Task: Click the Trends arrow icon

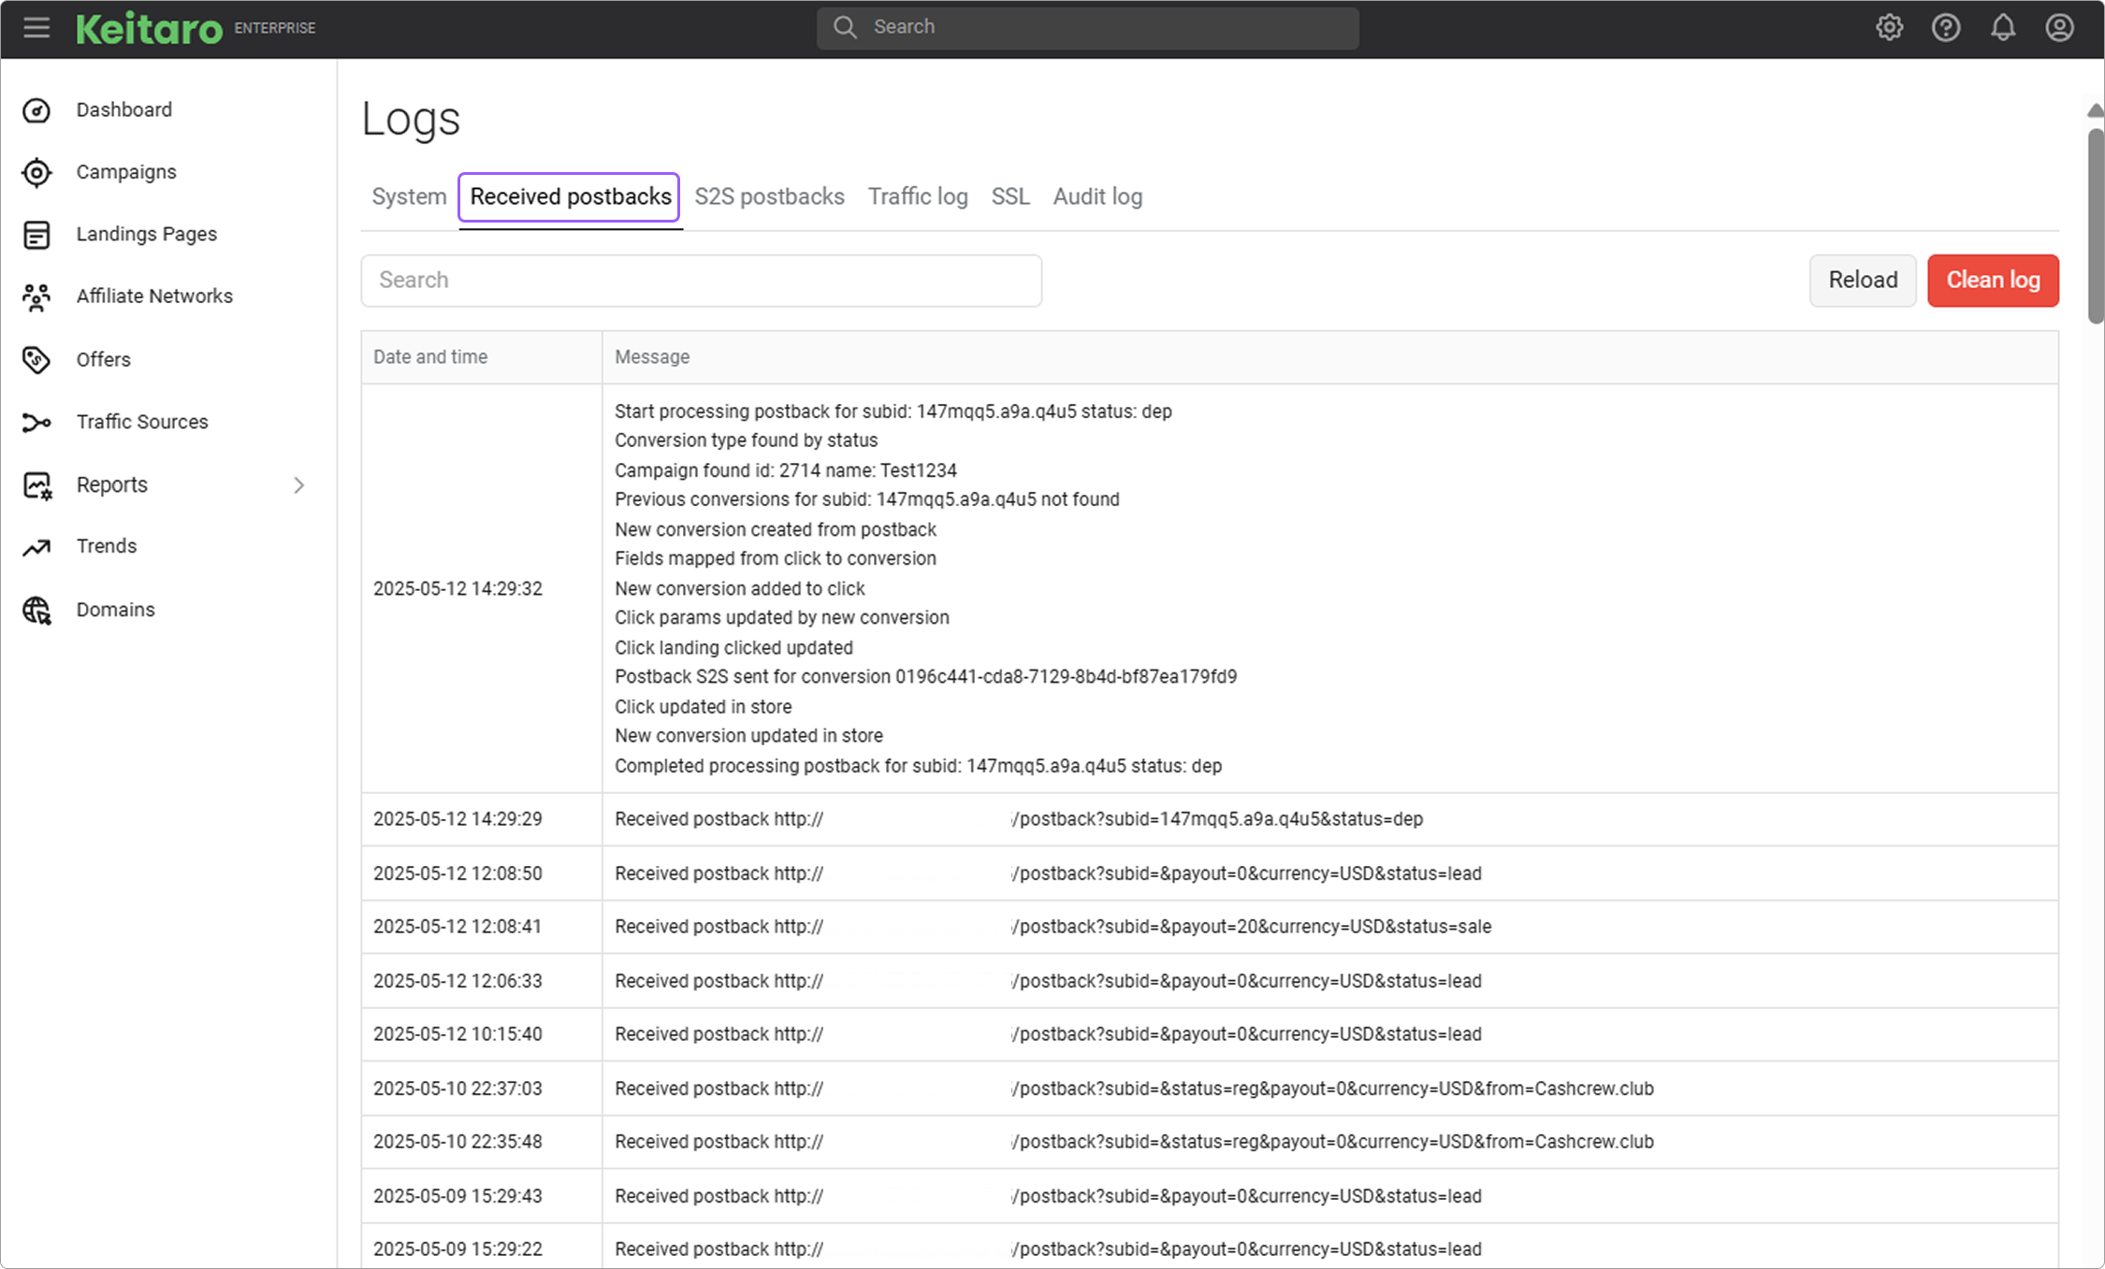Action: (x=36, y=547)
